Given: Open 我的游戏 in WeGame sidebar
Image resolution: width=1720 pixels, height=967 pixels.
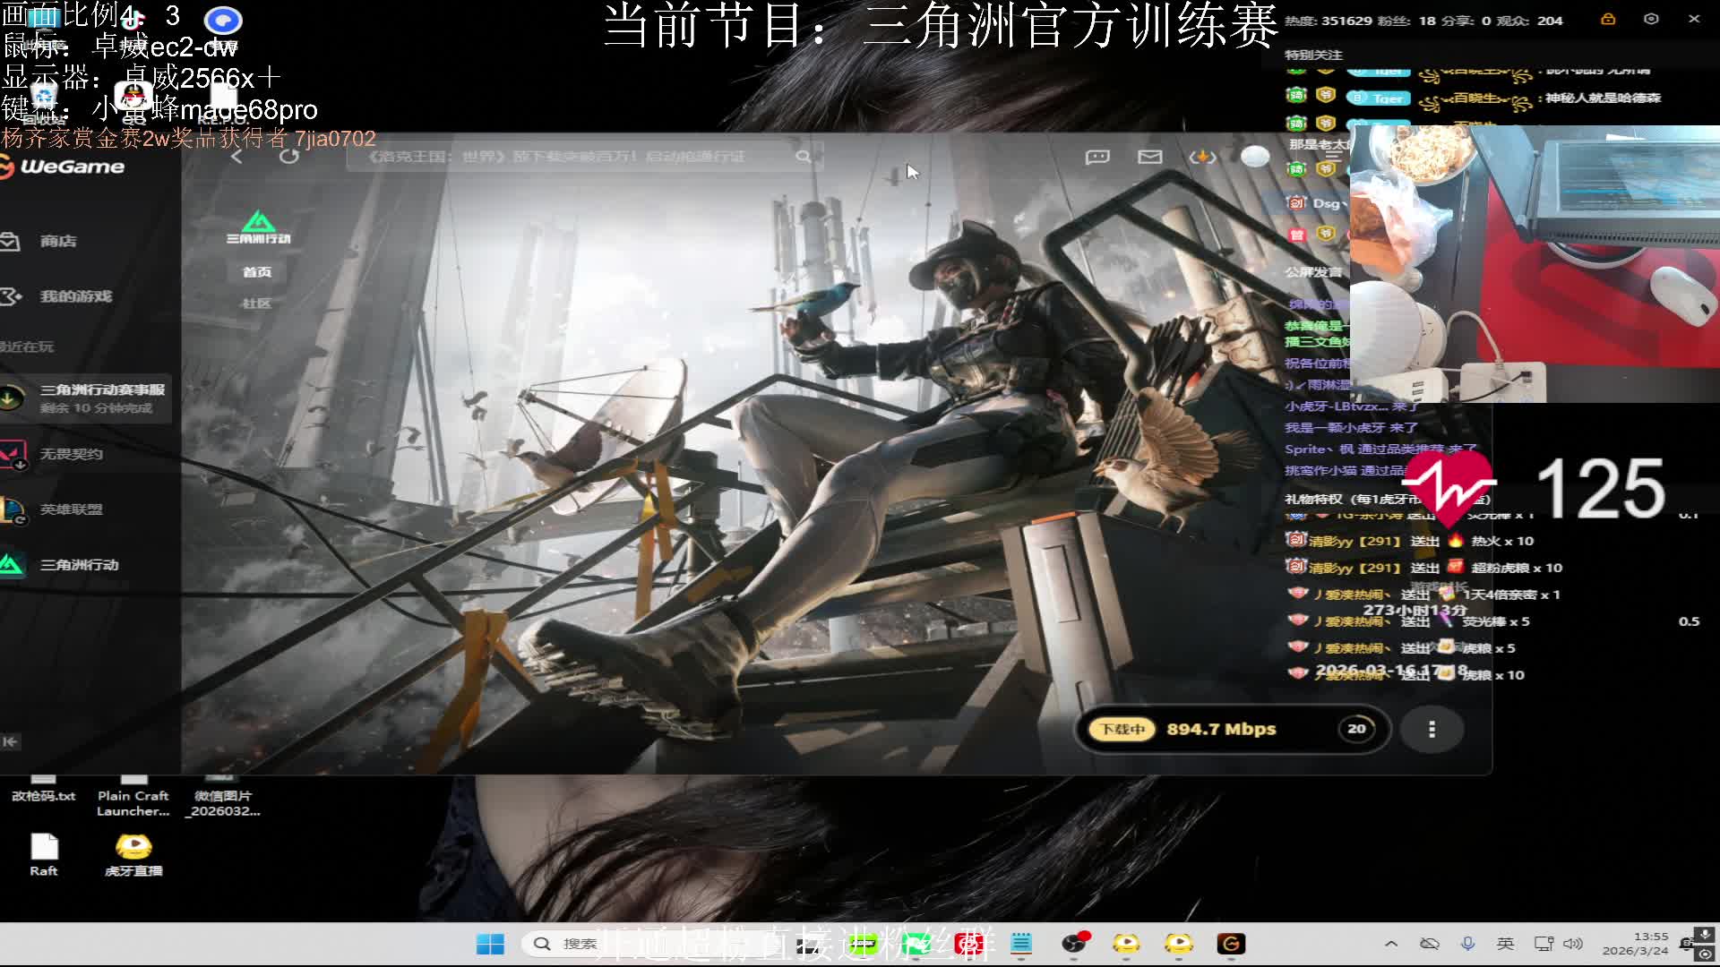Looking at the screenshot, I should click(75, 296).
